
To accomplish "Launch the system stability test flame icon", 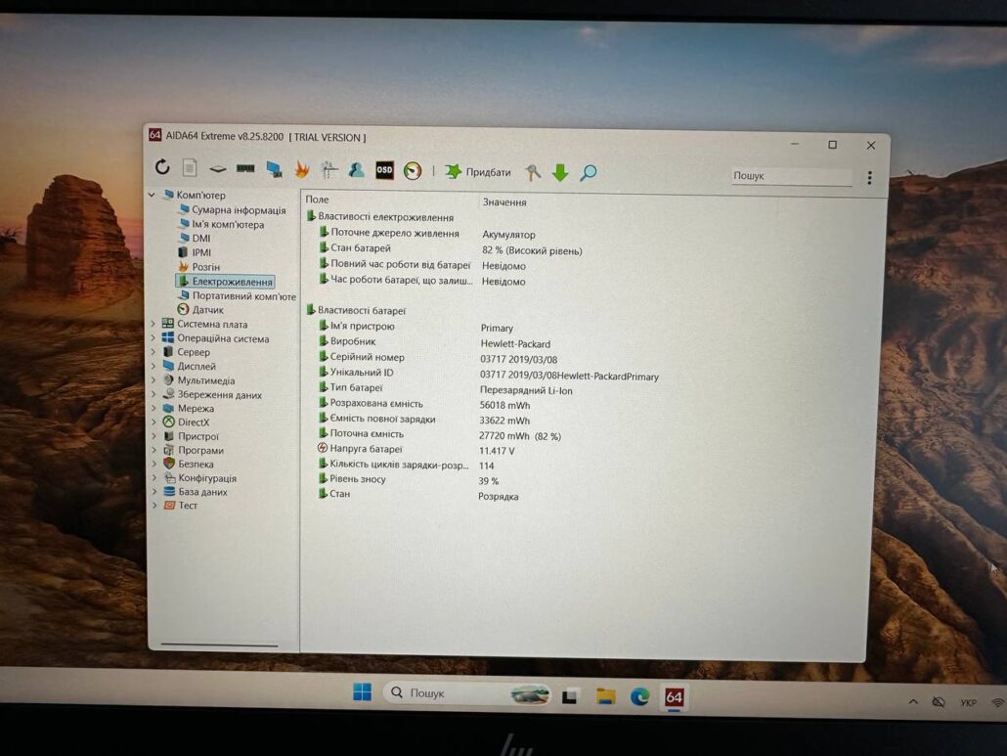I will click(302, 169).
